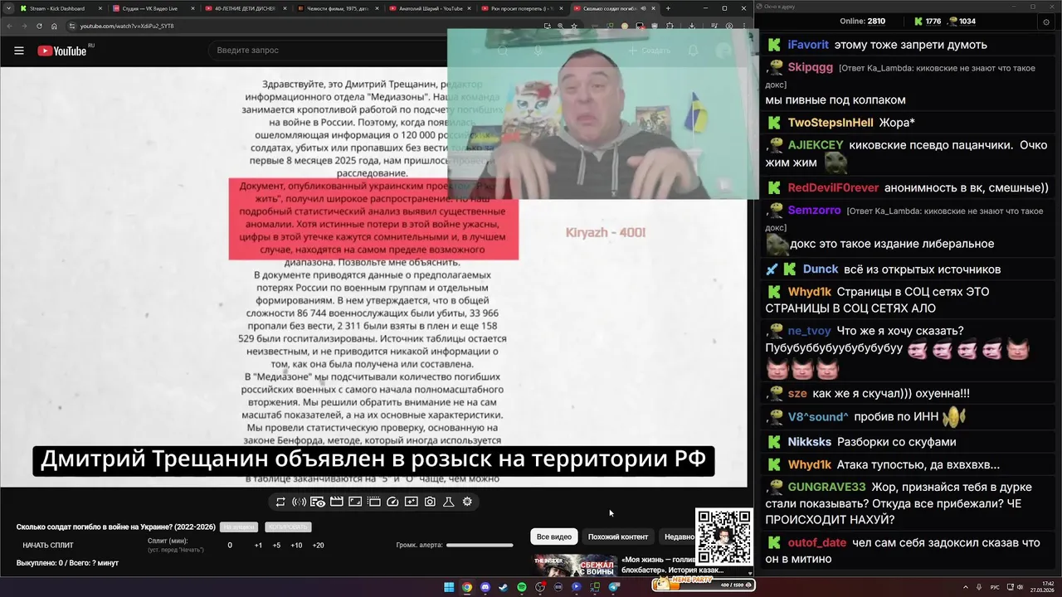Click the КОПИРОВАТЬ button
The width and height of the screenshot is (1062, 597).
click(x=288, y=527)
